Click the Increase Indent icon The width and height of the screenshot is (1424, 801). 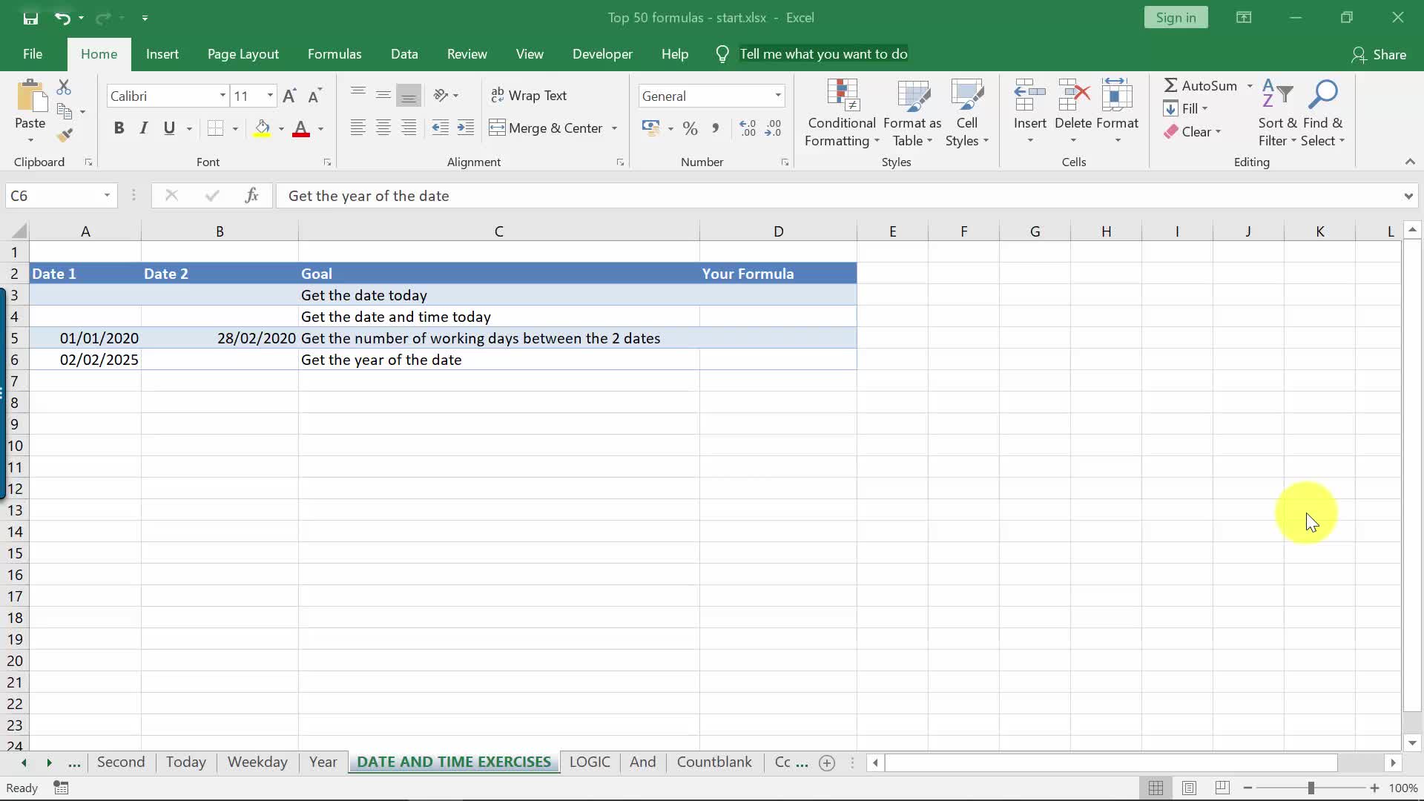pyautogui.click(x=466, y=128)
